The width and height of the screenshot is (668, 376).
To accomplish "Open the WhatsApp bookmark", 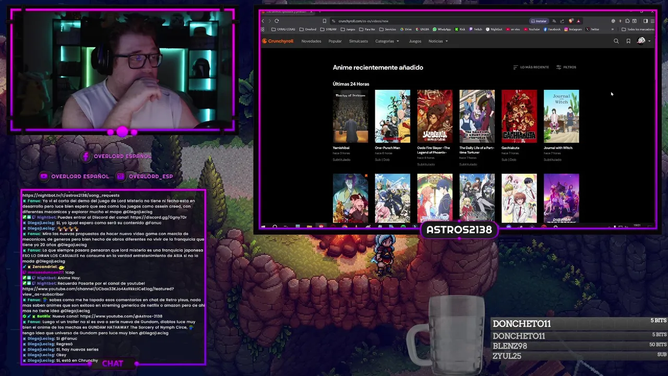I will tap(442, 29).
